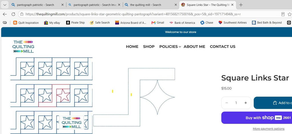Click the 'Square Links Star' product title
This screenshot has height=134, width=292.
255,78
